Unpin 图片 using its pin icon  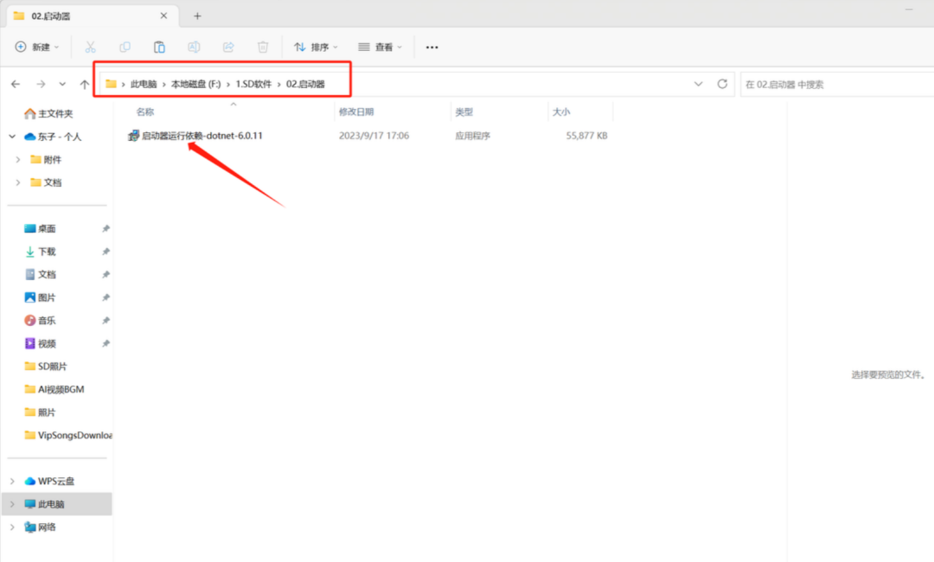click(x=106, y=297)
